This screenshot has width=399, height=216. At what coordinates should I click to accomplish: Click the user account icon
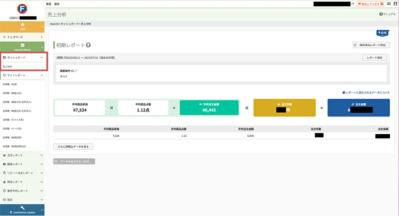coord(395,4)
